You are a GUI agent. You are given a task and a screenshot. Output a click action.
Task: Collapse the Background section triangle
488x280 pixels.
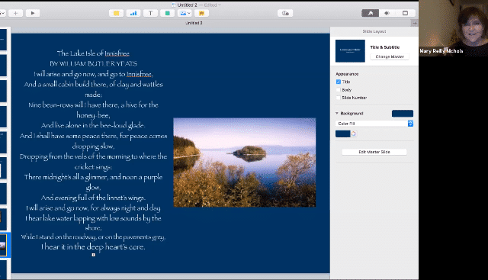(337, 114)
